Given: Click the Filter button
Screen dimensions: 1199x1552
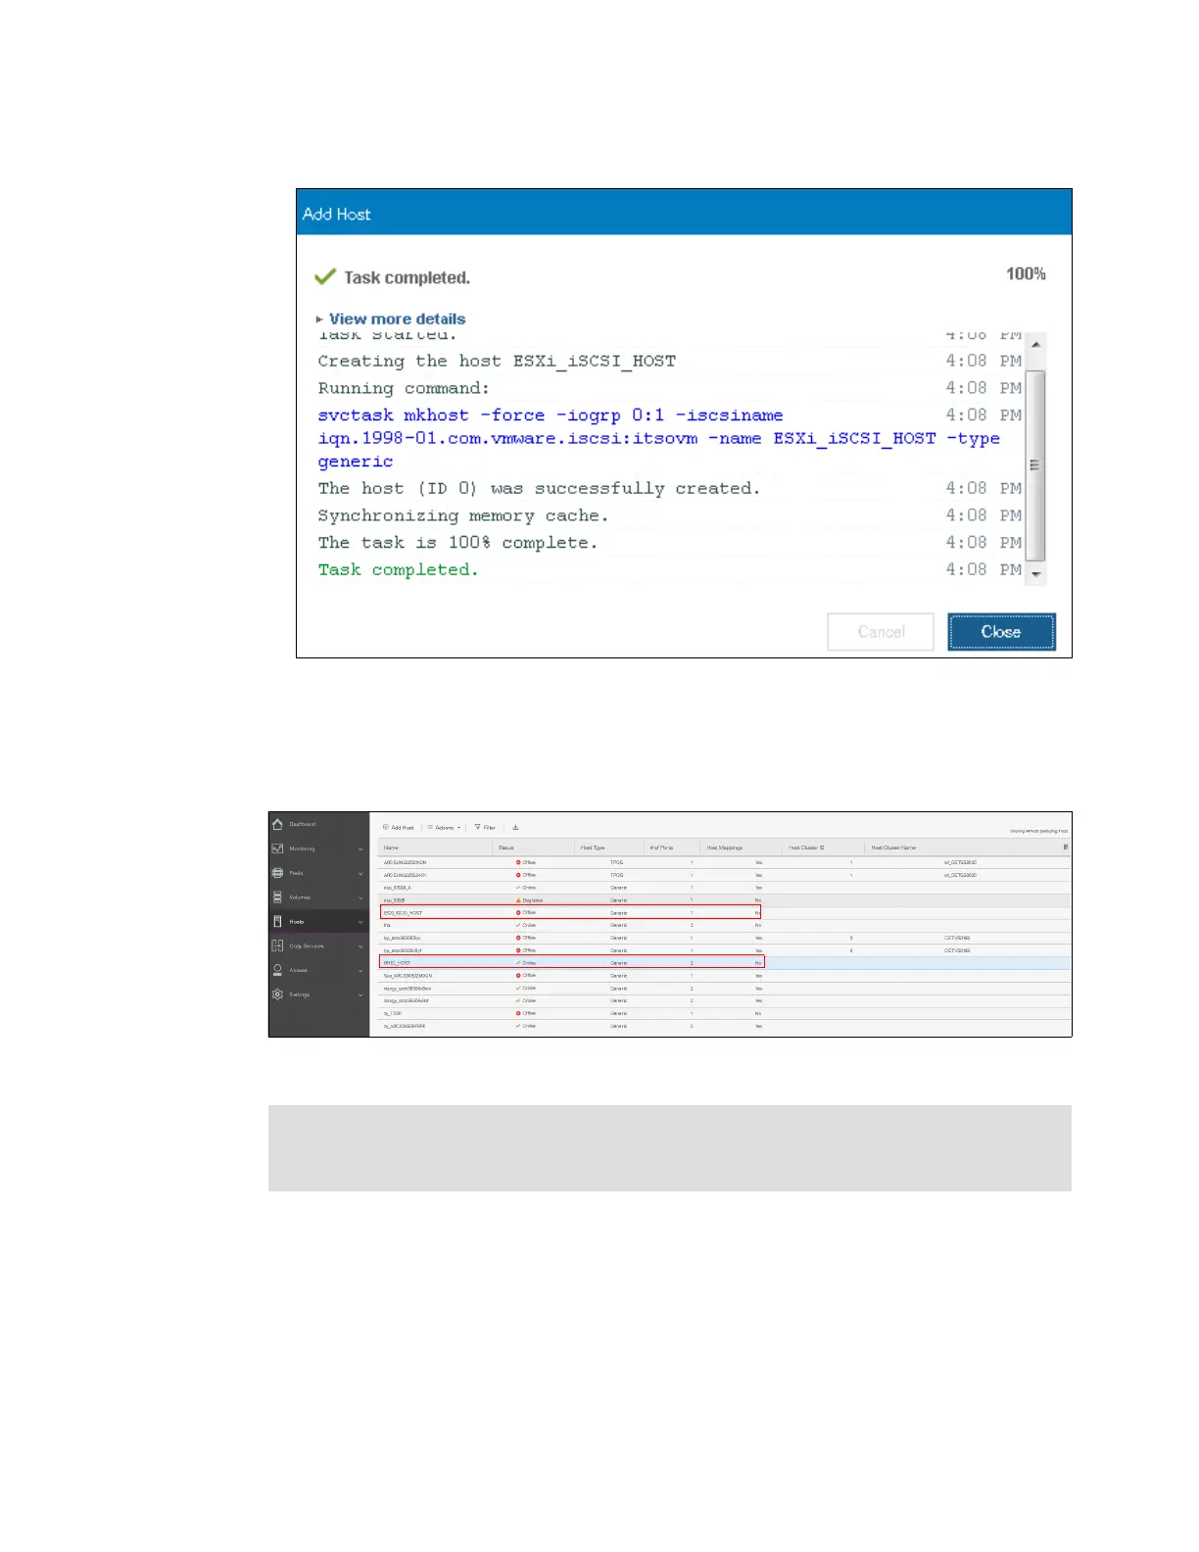Looking at the screenshot, I should [x=486, y=828].
